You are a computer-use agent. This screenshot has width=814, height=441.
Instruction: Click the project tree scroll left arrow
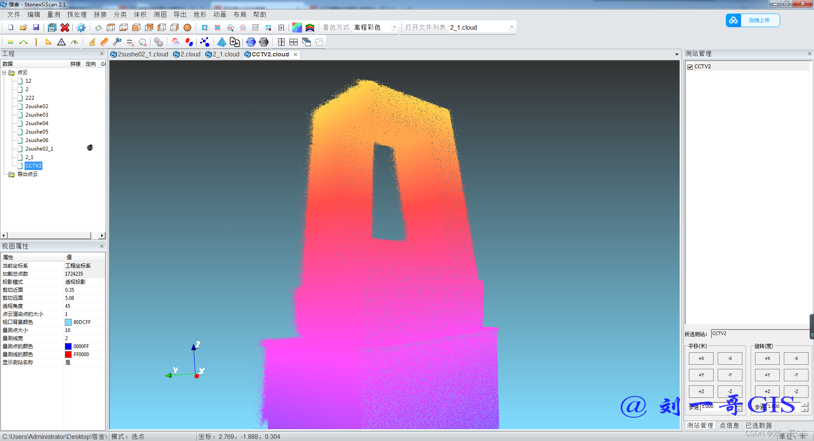tap(4, 235)
